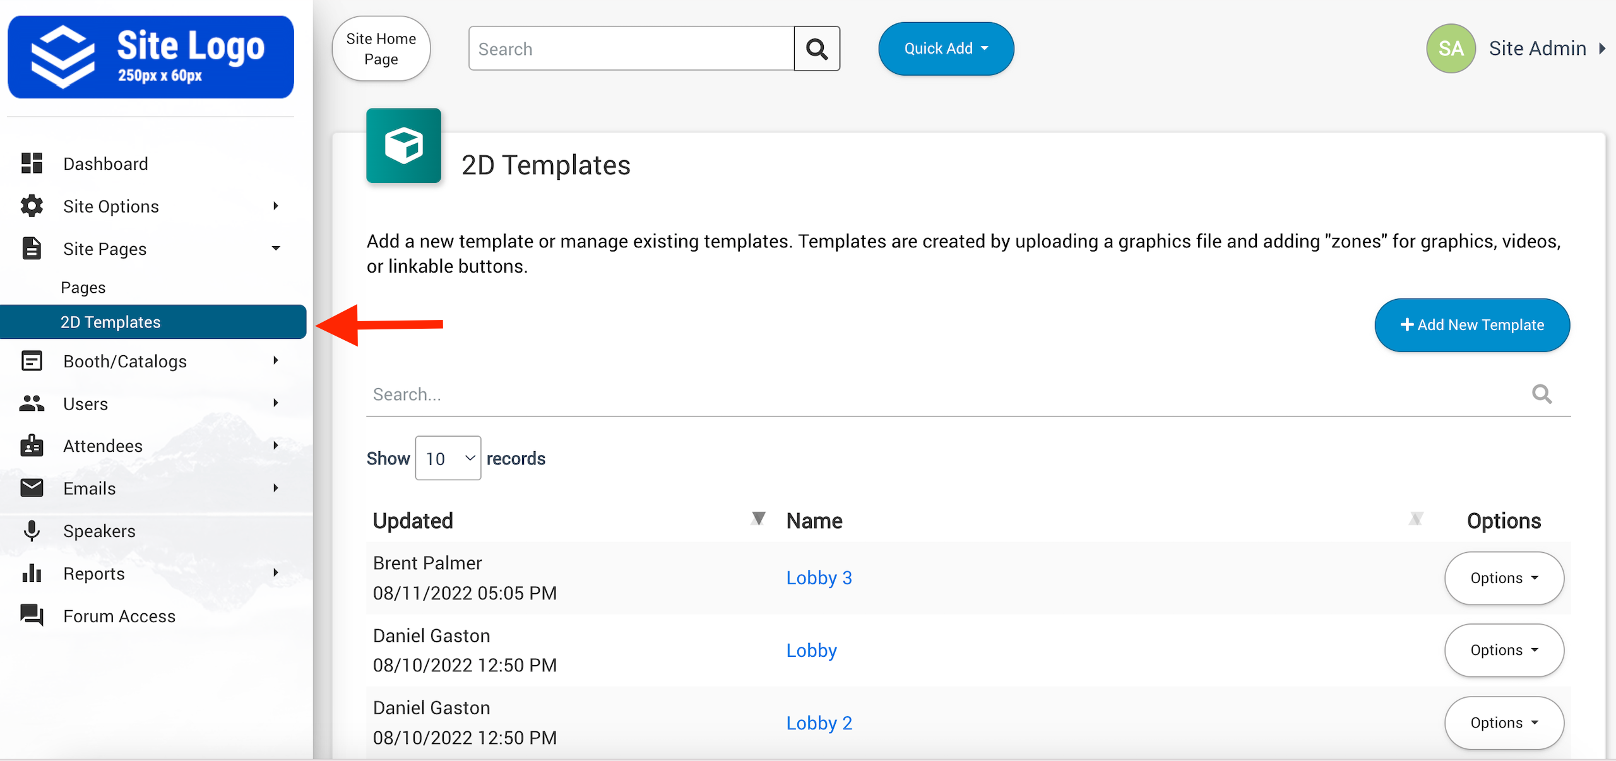
Task: Open the Lobby 3 template link
Action: coord(819,577)
